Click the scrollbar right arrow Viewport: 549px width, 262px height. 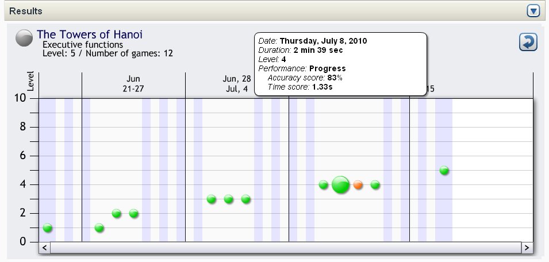[x=527, y=248]
